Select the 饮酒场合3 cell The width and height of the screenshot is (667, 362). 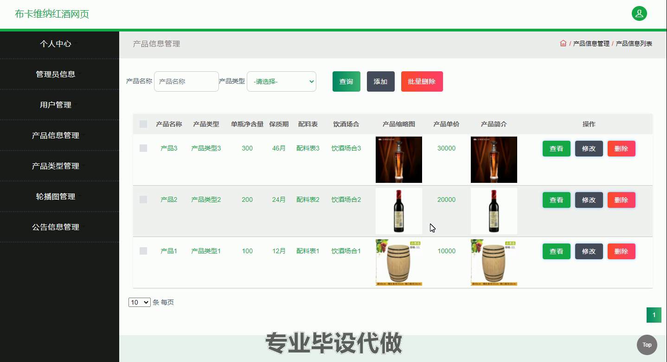346,148
